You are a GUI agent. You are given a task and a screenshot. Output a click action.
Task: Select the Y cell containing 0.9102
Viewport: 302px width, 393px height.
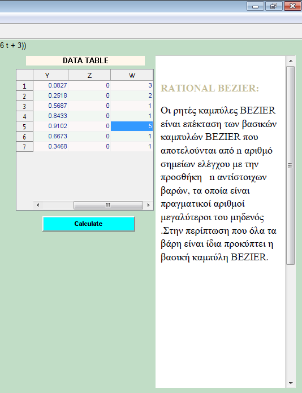coord(50,126)
